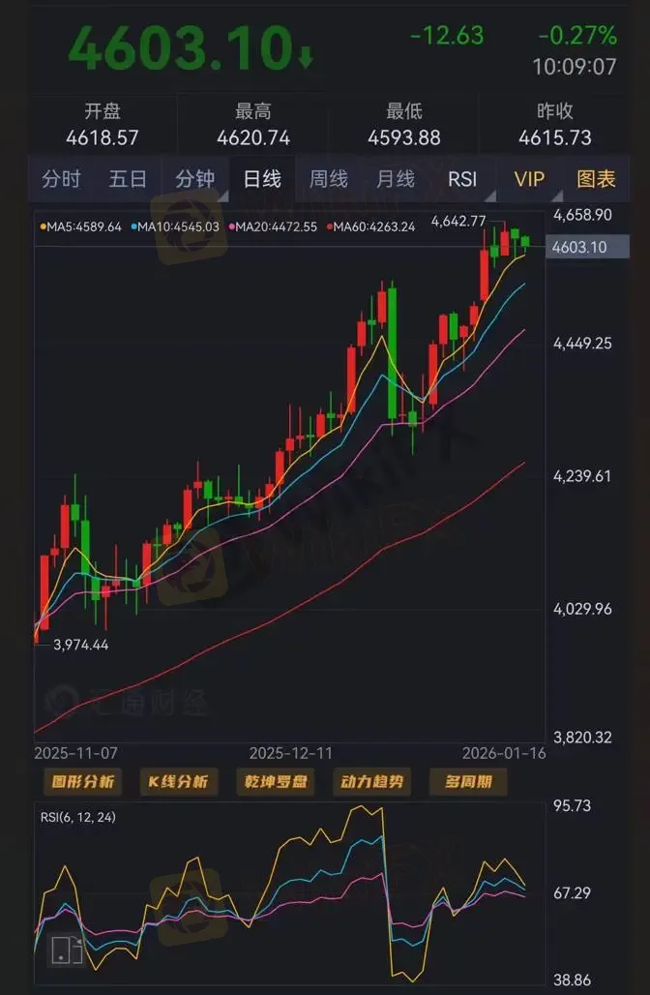Toggle the MA60 moving average legend
The width and height of the screenshot is (650, 995).
click(371, 226)
